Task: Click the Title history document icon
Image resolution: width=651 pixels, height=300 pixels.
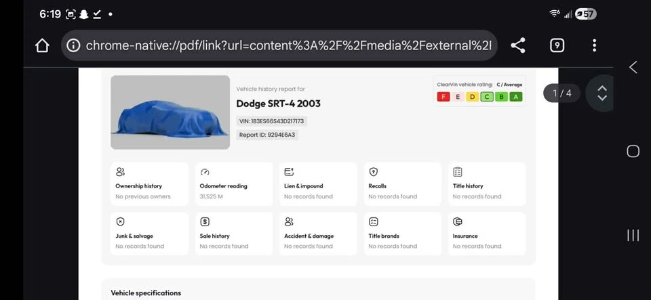Action: click(458, 172)
